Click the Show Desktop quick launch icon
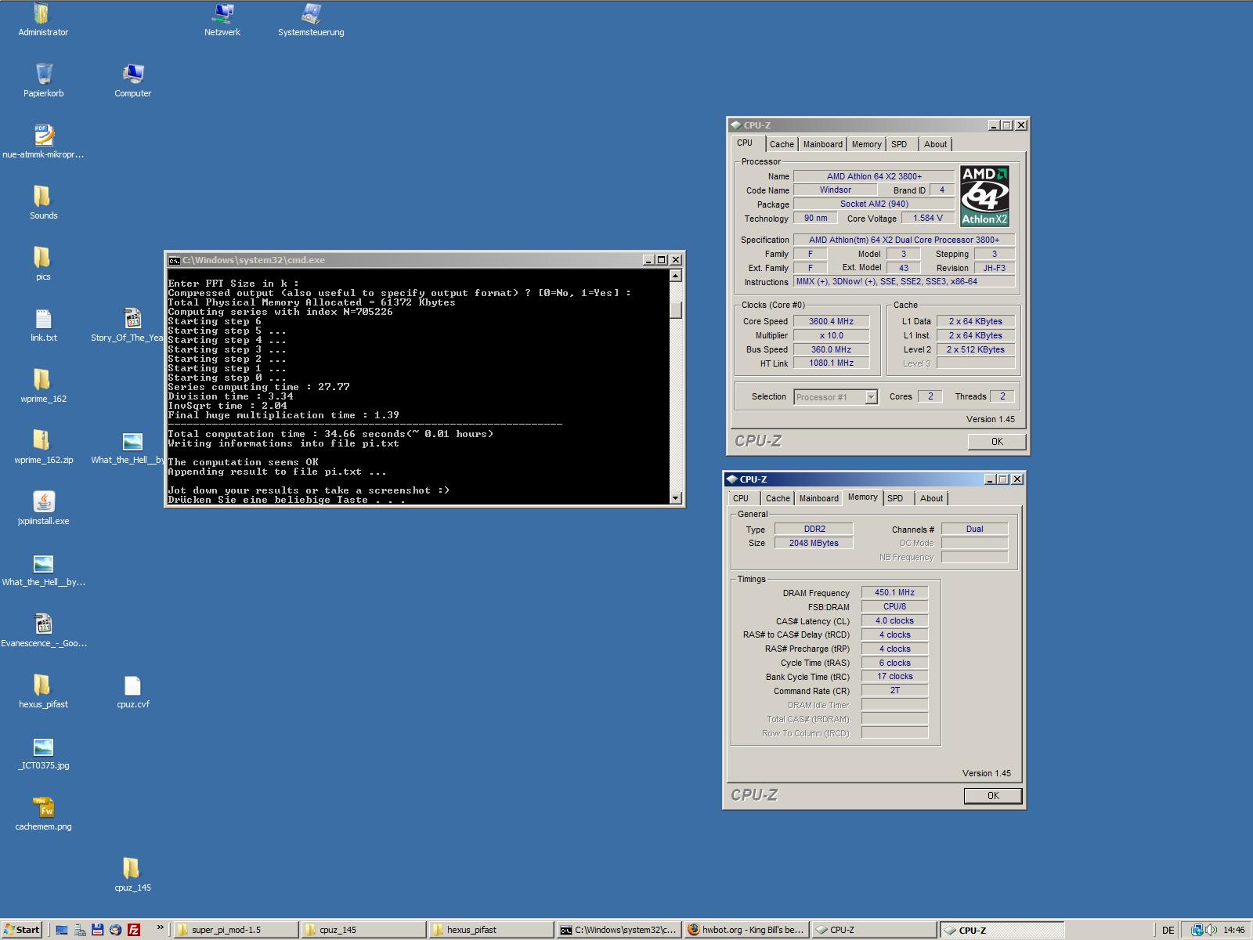Image resolution: width=1253 pixels, height=940 pixels. pyautogui.click(x=63, y=930)
